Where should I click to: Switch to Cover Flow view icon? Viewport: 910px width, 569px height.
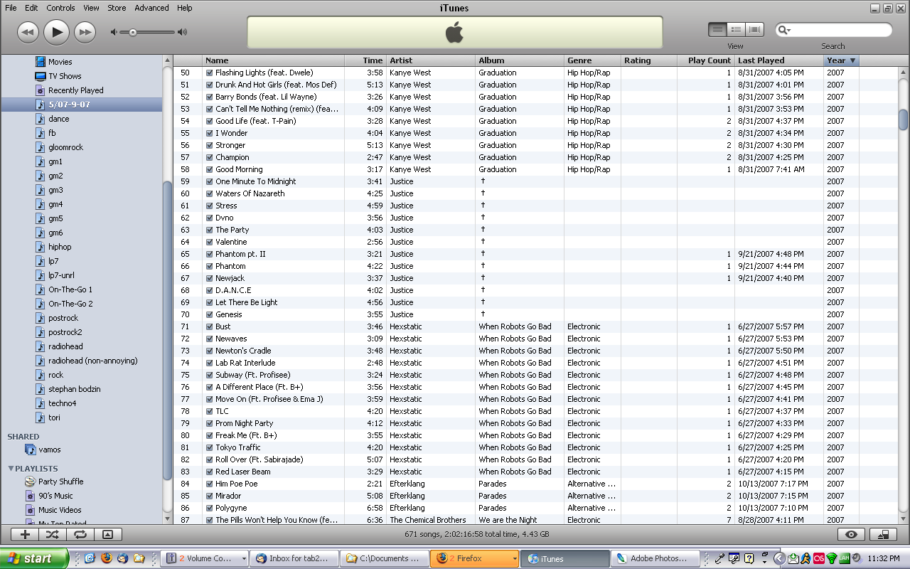coord(754,29)
